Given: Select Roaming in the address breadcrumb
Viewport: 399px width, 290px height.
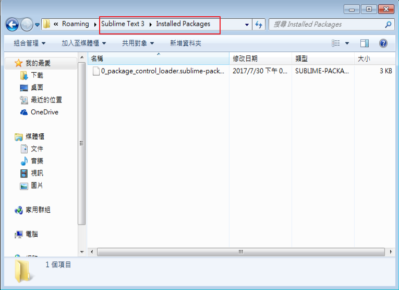Looking at the screenshot, I should 76,24.
